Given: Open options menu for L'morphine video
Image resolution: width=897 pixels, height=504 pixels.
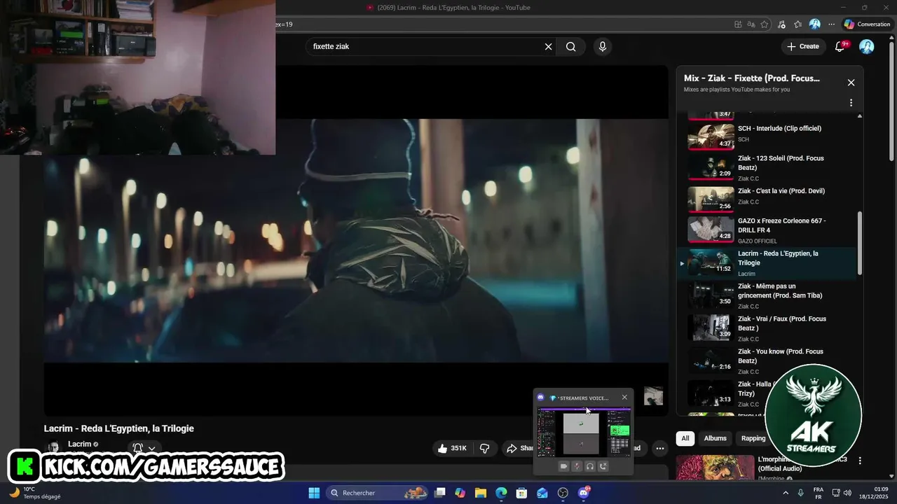Looking at the screenshot, I should pyautogui.click(x=860, y=461).
